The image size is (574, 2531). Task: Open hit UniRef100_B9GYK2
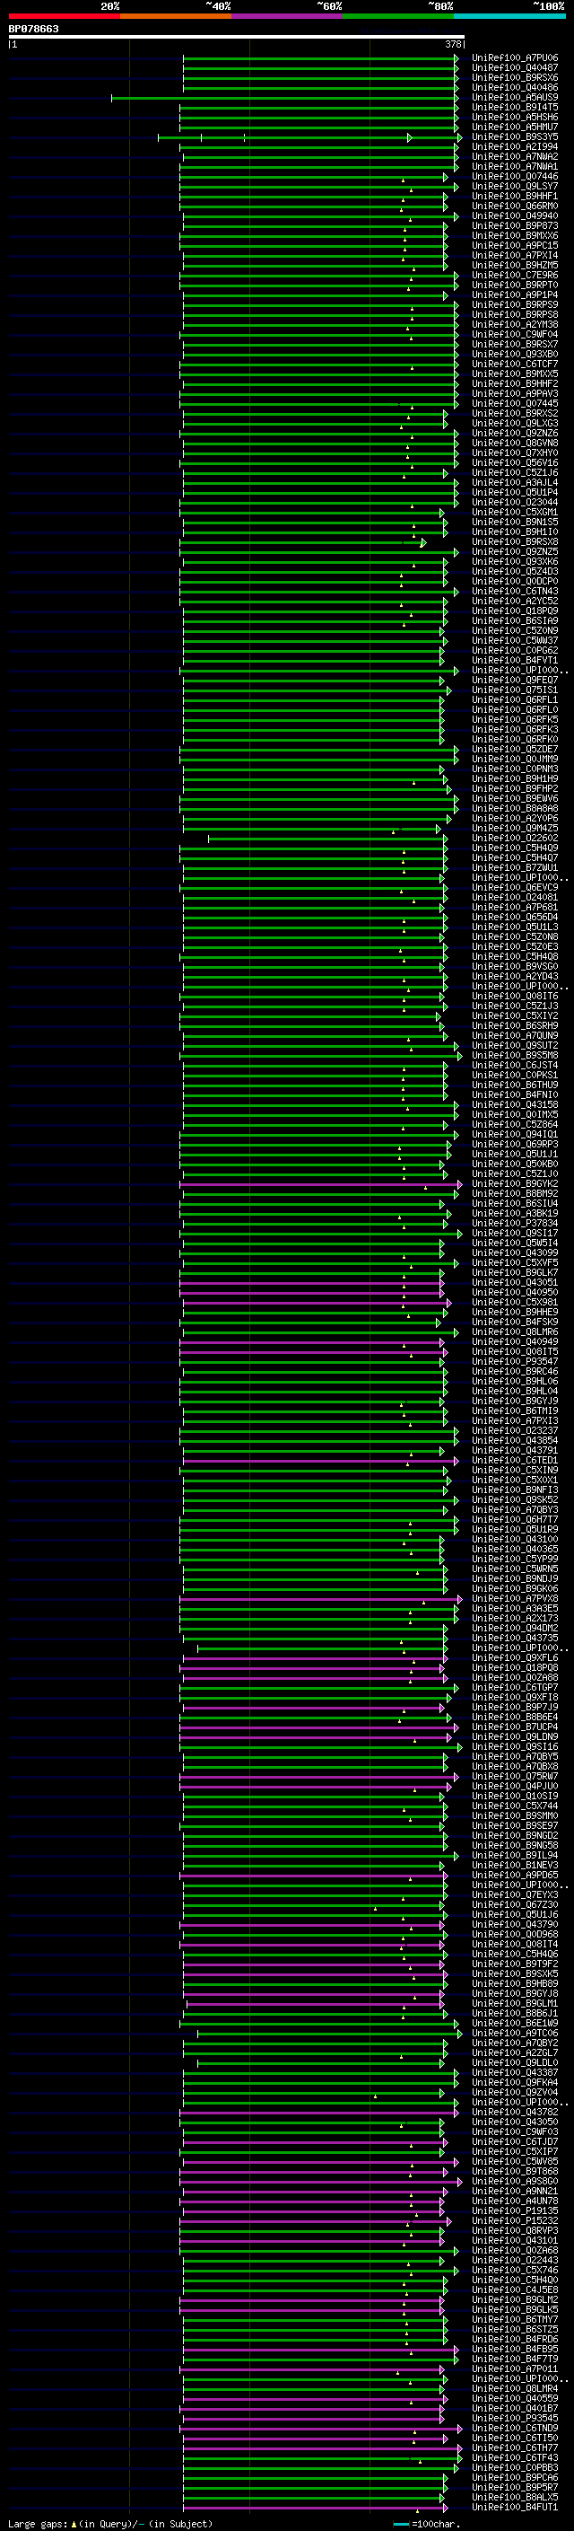pos(514,1183)
